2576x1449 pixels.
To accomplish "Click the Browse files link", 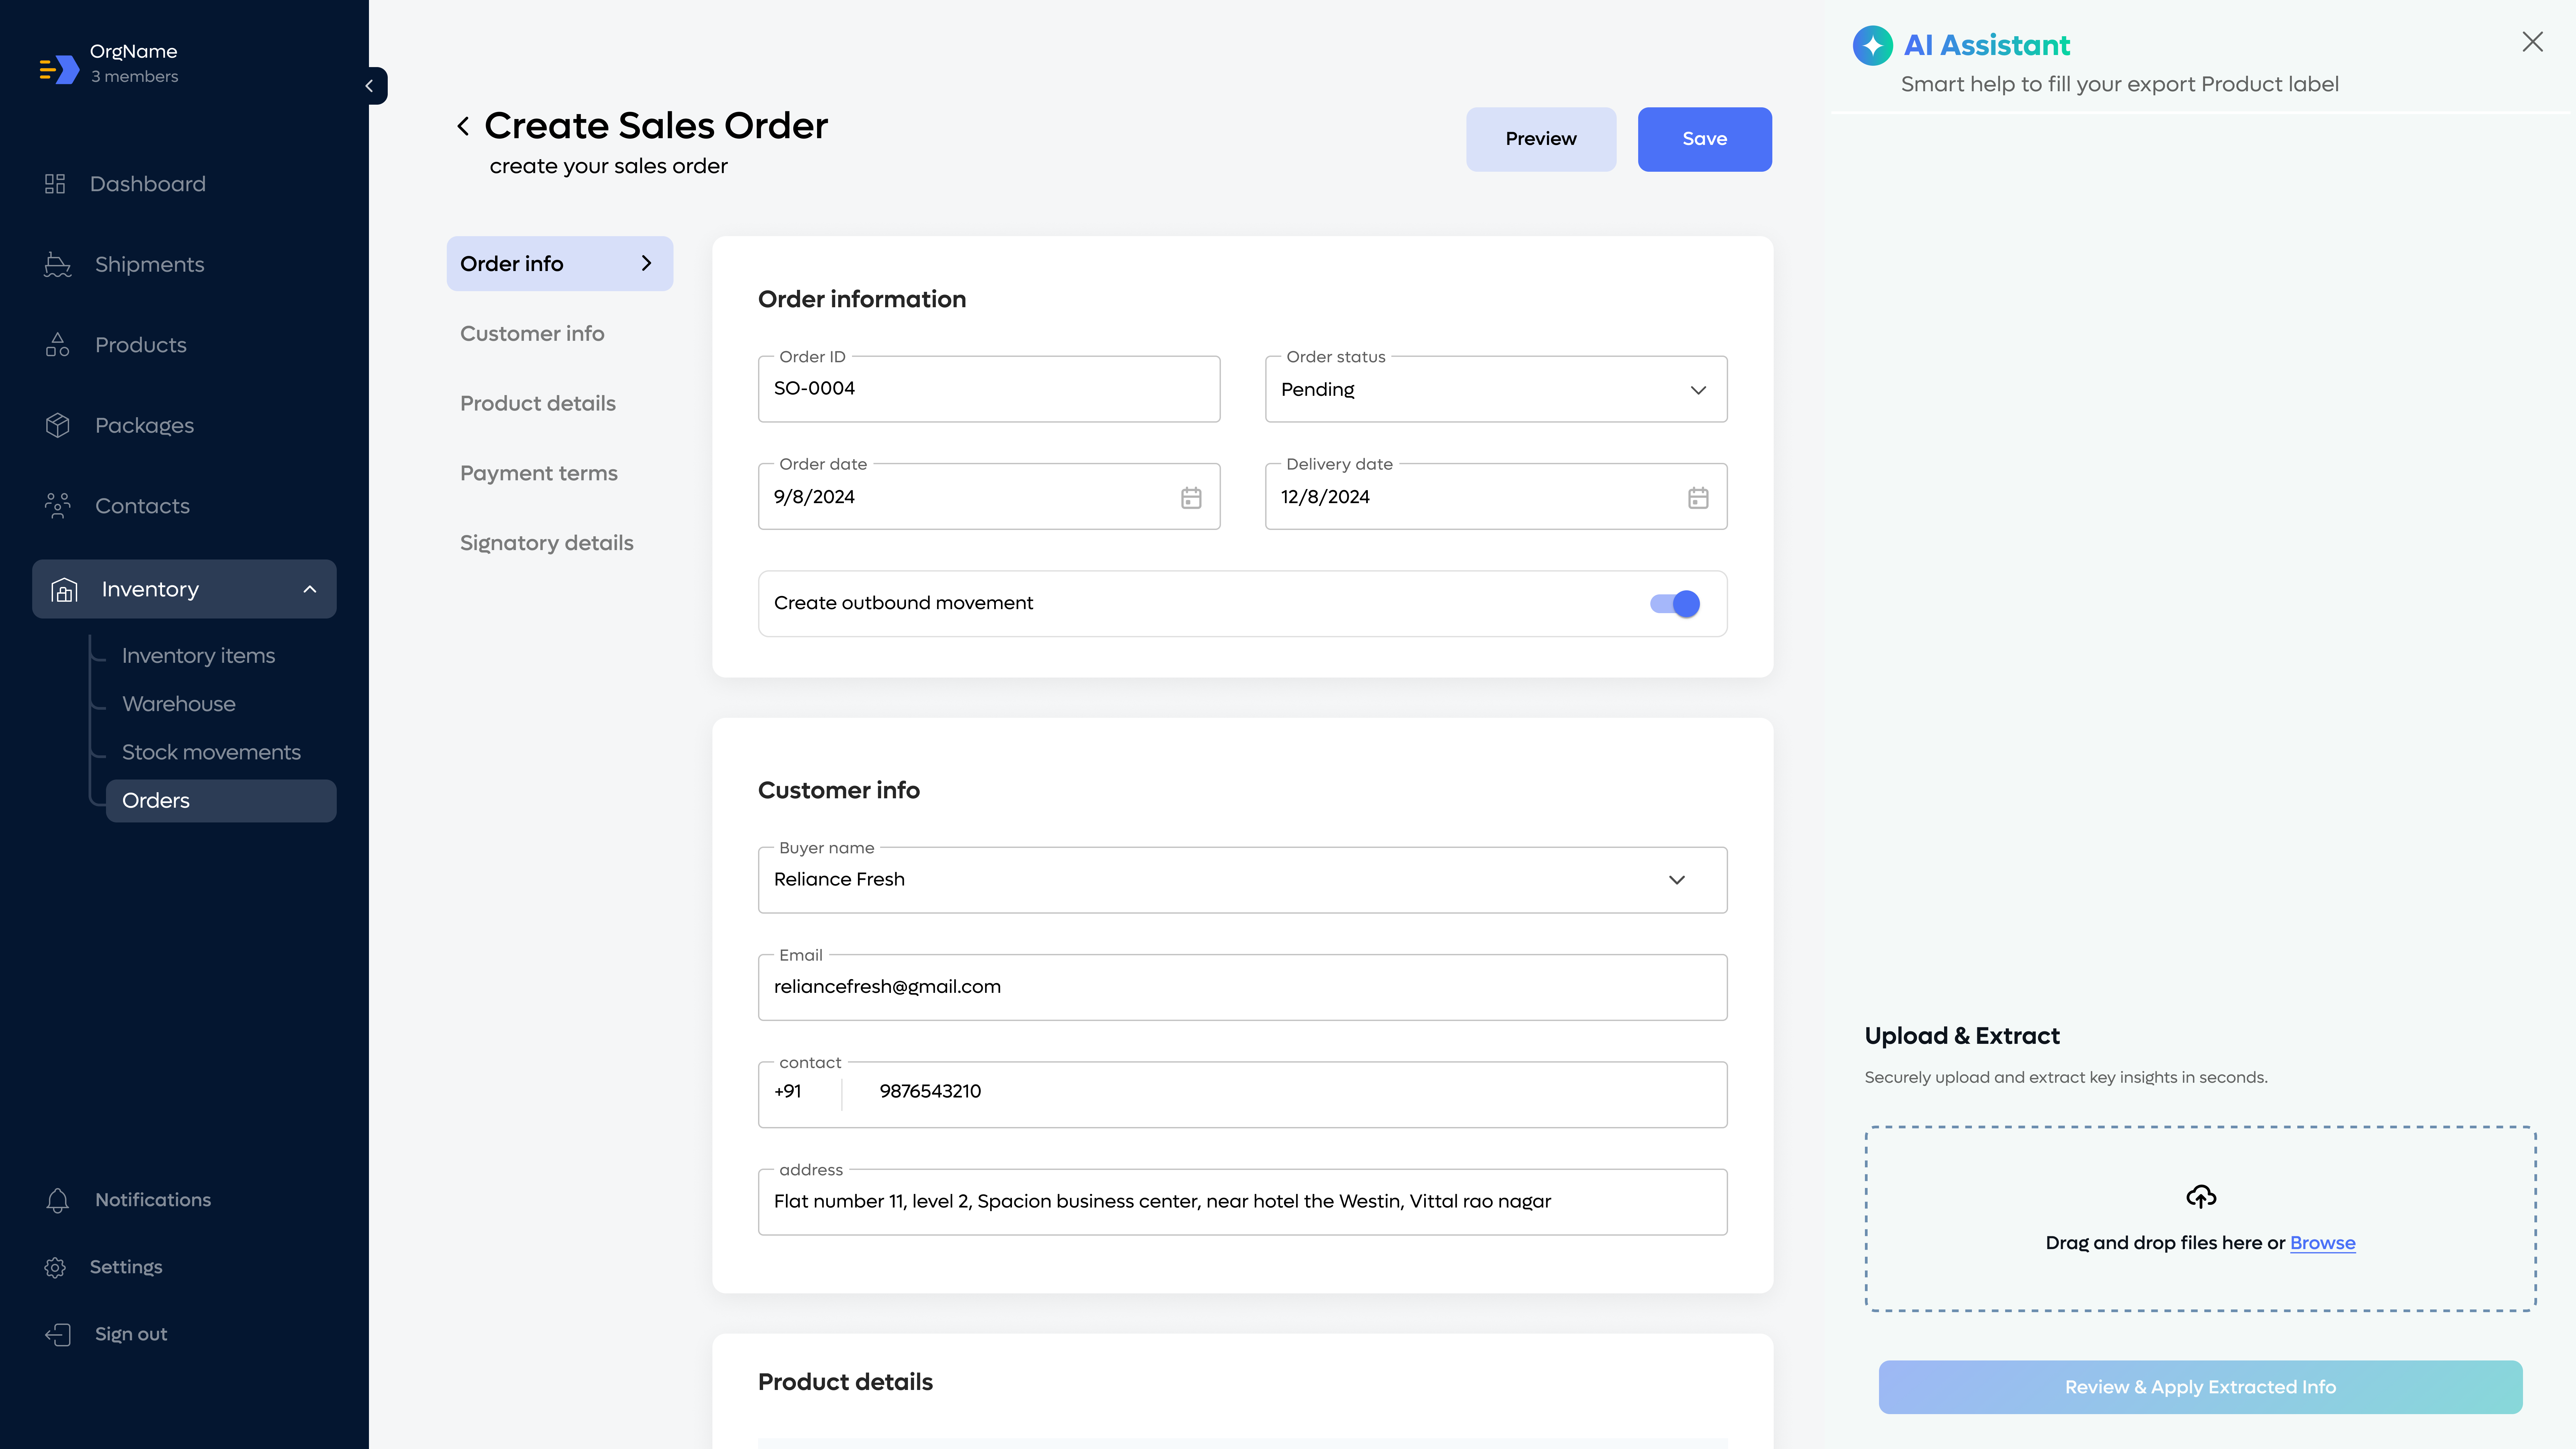I will (2322, 1243).
